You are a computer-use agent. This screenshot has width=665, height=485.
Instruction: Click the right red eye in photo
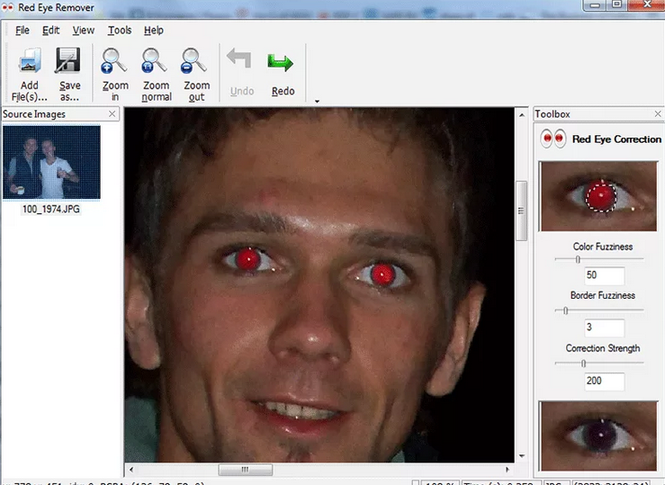tap(382, 274)
